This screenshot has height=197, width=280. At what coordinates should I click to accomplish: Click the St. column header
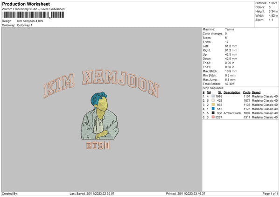[220, 92]
